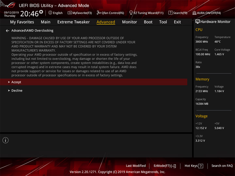Change language from English
The width and height of the screenshot is (235, 176).
58,13
